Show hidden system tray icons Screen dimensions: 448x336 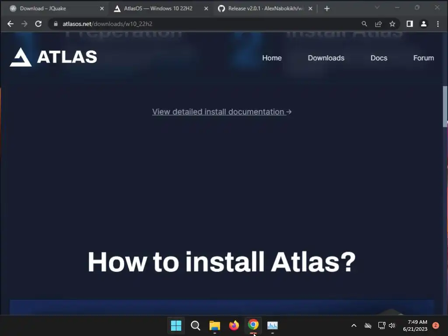(x=353, y=325)
